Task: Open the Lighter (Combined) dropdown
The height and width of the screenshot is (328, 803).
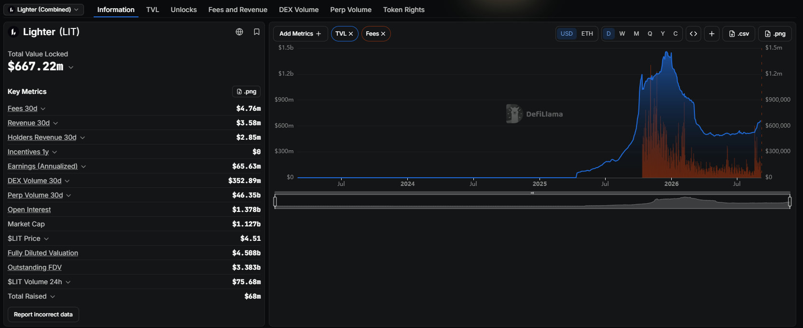Action: [x=44, y=10]
